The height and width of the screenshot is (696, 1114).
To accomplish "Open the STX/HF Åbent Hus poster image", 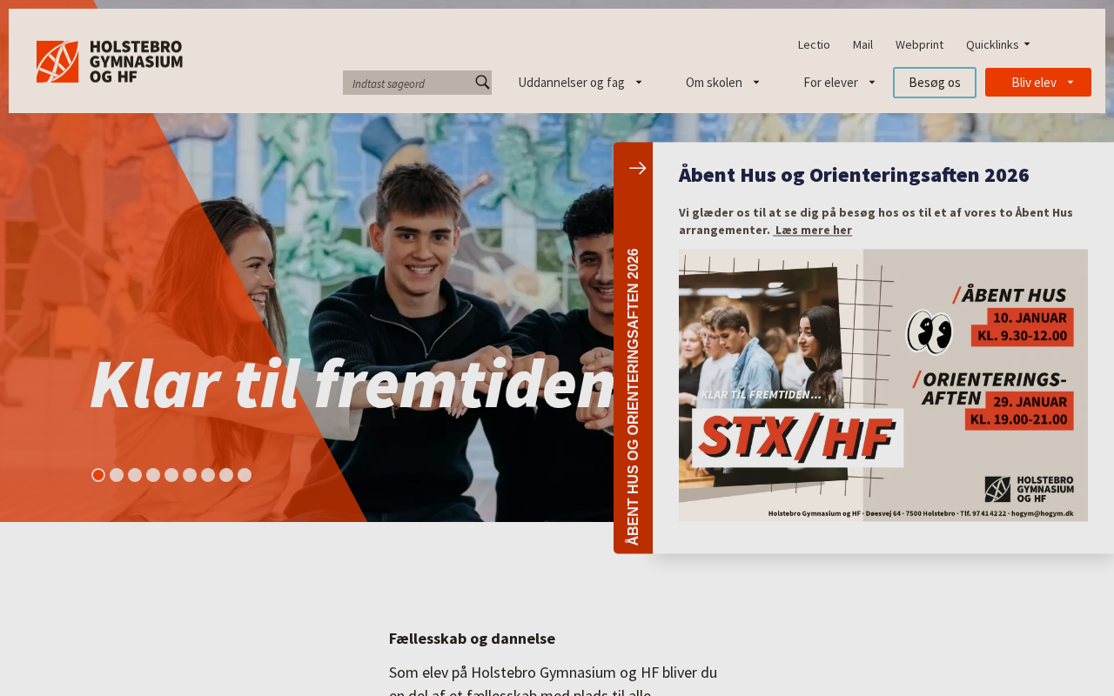I will click(x=883, y=385).
